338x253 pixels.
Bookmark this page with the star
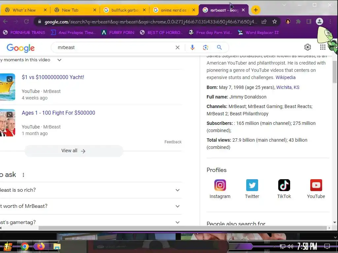[x=274, y=21]
